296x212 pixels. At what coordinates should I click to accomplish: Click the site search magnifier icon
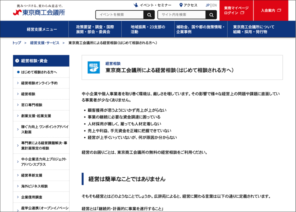211,15
